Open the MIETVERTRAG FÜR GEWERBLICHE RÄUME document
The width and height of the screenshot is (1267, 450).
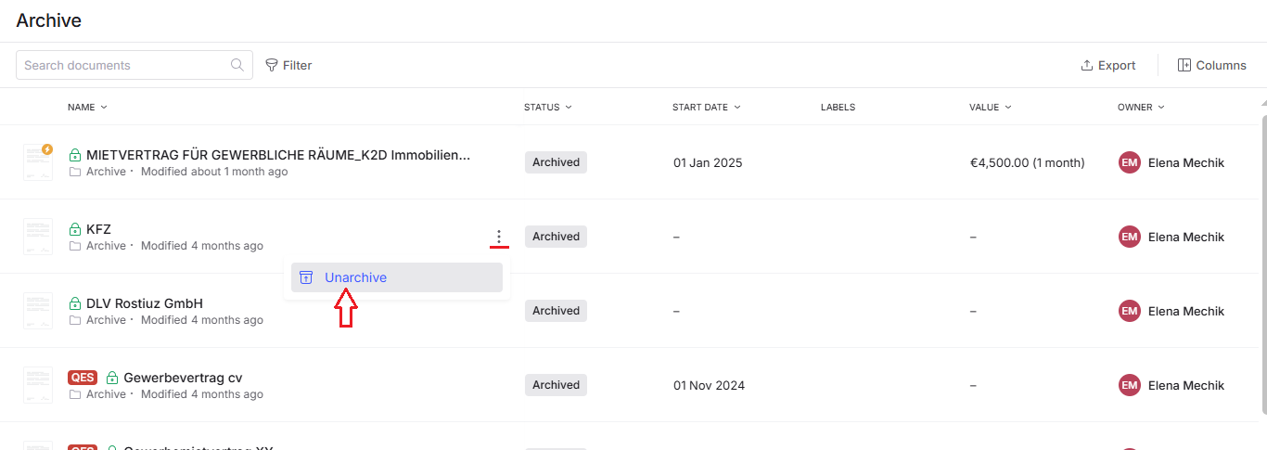(277, 155)
